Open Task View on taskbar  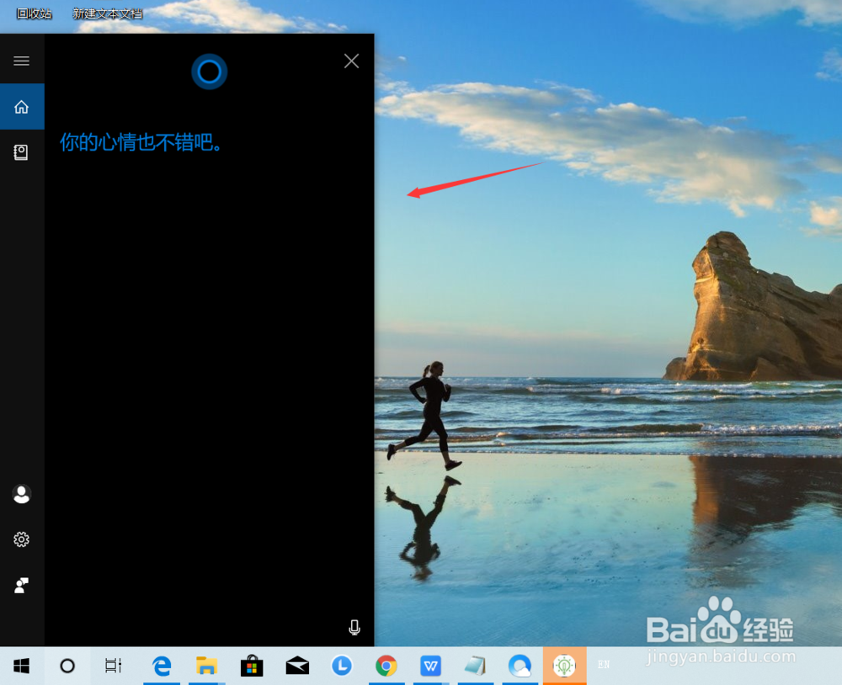(114, 666)
